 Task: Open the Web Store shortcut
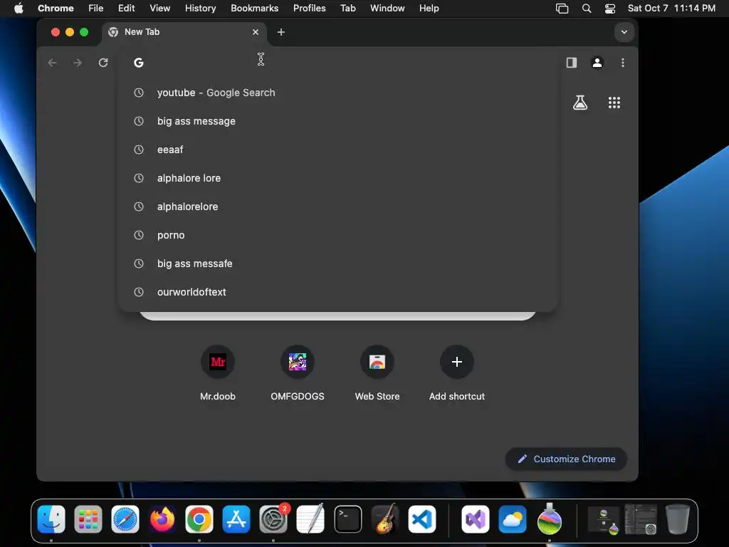(377, 373)
